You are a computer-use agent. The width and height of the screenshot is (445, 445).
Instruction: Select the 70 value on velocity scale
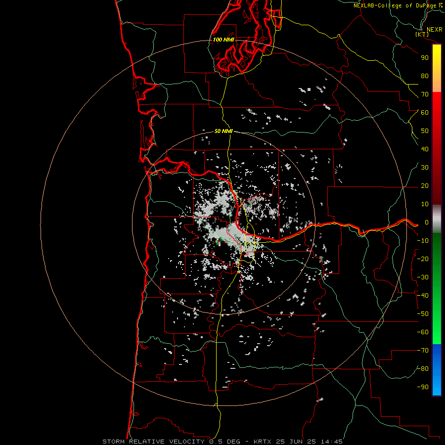425,94
